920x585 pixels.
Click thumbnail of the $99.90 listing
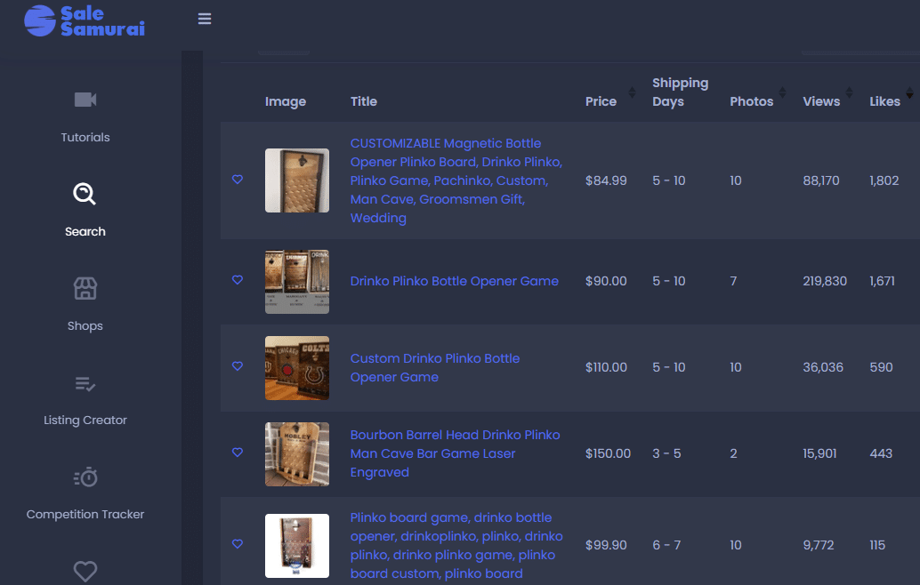click(x=297, y=546)
